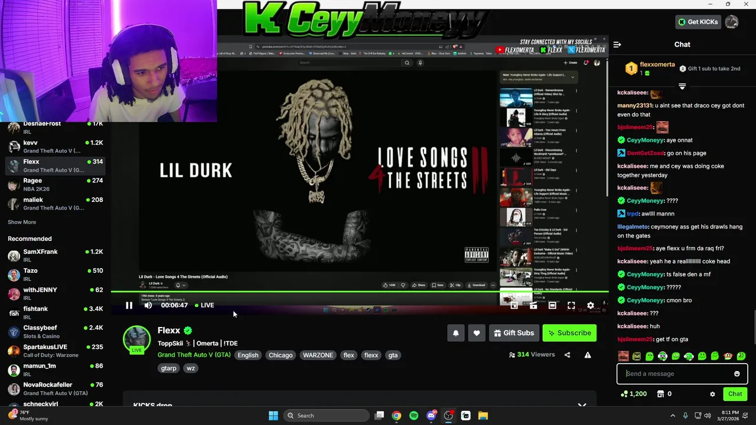Show hidden system tray icons
Screen dimensions: 756x425
tap(673, 416)
